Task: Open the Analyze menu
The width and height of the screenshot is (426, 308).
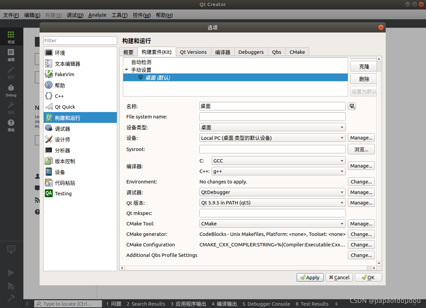Action: click(98, 15)
